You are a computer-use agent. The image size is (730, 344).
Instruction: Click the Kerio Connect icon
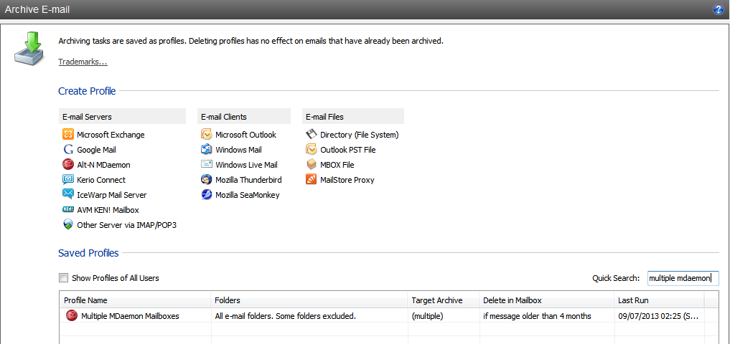coord(68,179)
